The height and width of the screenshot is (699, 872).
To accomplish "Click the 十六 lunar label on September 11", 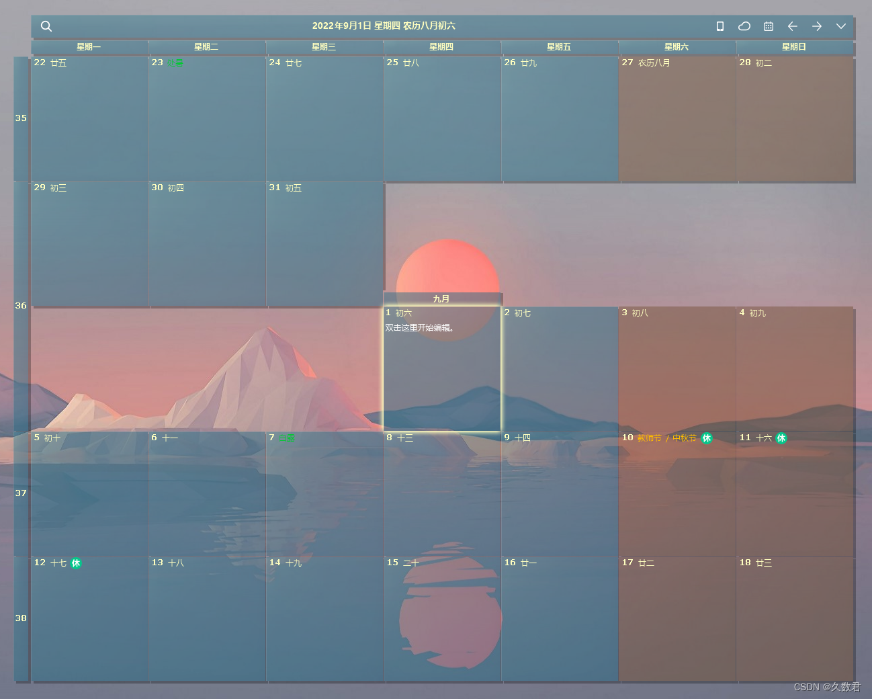I will (x=764, y=438).
